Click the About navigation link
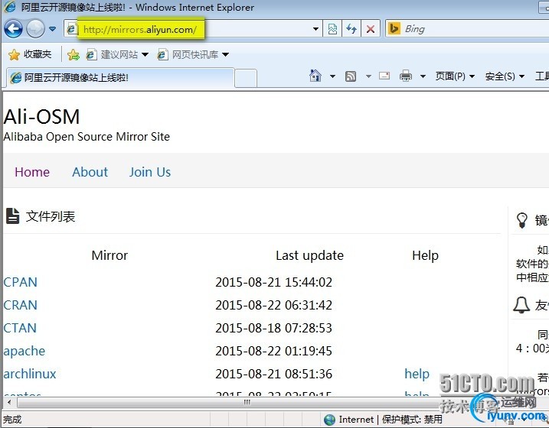549x428 pixels. pos(90,172)
